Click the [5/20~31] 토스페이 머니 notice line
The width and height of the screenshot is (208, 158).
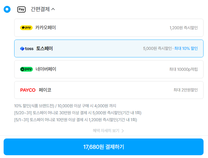pyautogui.click(x=78, y=113)
